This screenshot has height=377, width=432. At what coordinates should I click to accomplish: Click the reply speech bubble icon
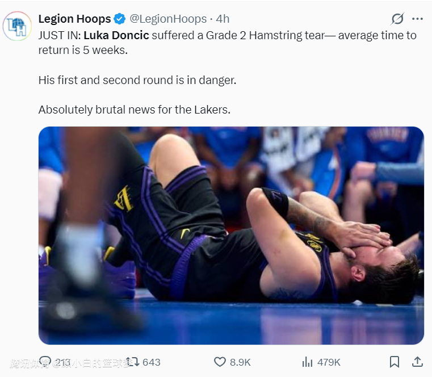[45, 362]
